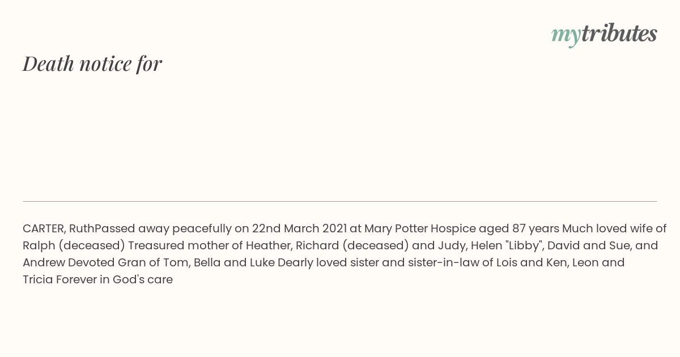The width and height of the screenshot is (680, 357).
Task: Click the dark 'tributes' part of logo
Action: (619, 33)
